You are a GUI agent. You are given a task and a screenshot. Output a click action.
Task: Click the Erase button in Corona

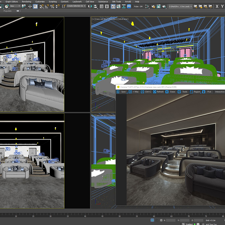pos(170,92)
